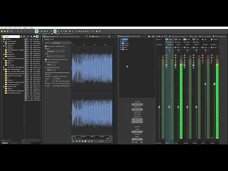This screenshot has height=171, width=228.
Task: Click the volume fader of the highlighted channel strip
Action: pyautogui.click(x=169, y=107)
